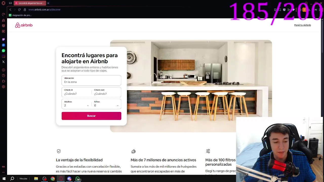This screenshot has width=324, height=182.
Task: Click the address bar URL
Action: [45, 10]
